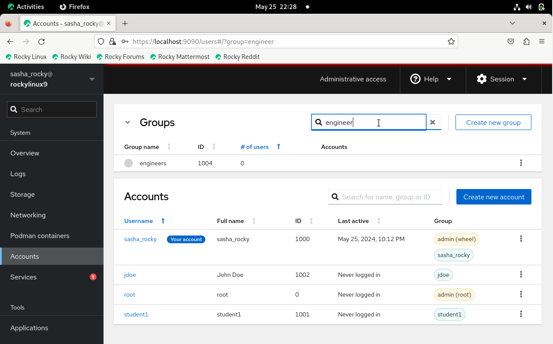Expand the Help dropdown menu
The height and width of the screenshot is (344, 553).
[430, 79]
